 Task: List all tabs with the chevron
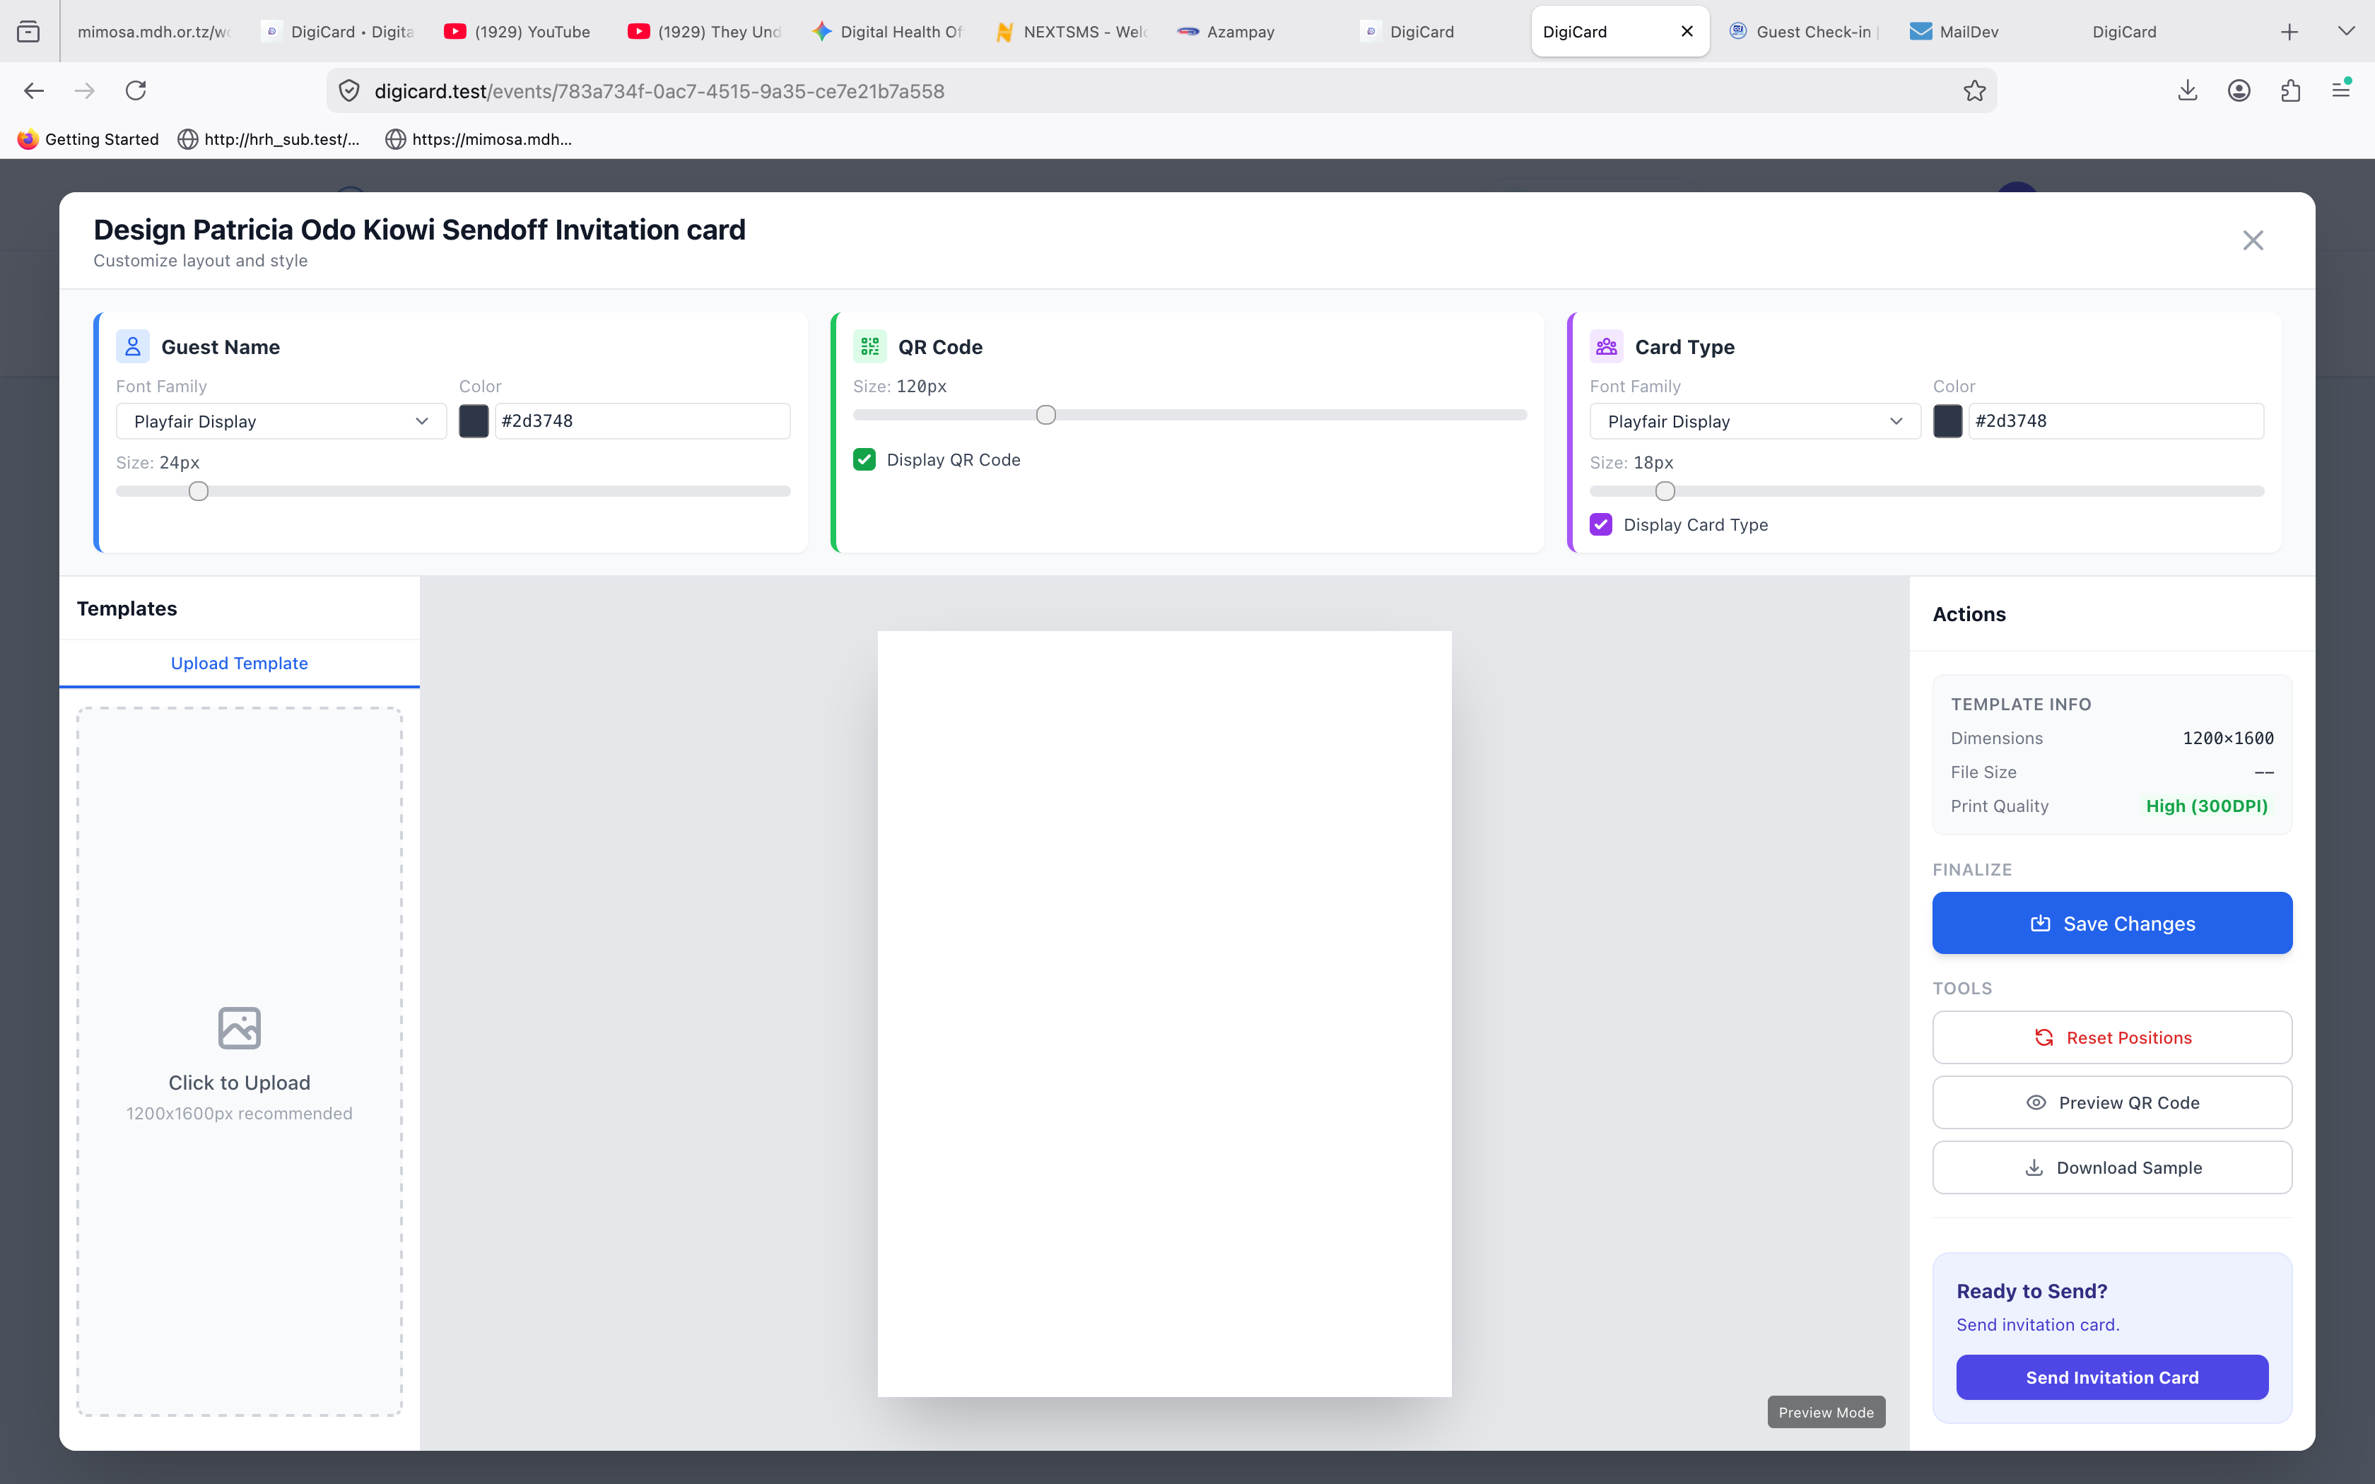click(x=2347, y=33)
